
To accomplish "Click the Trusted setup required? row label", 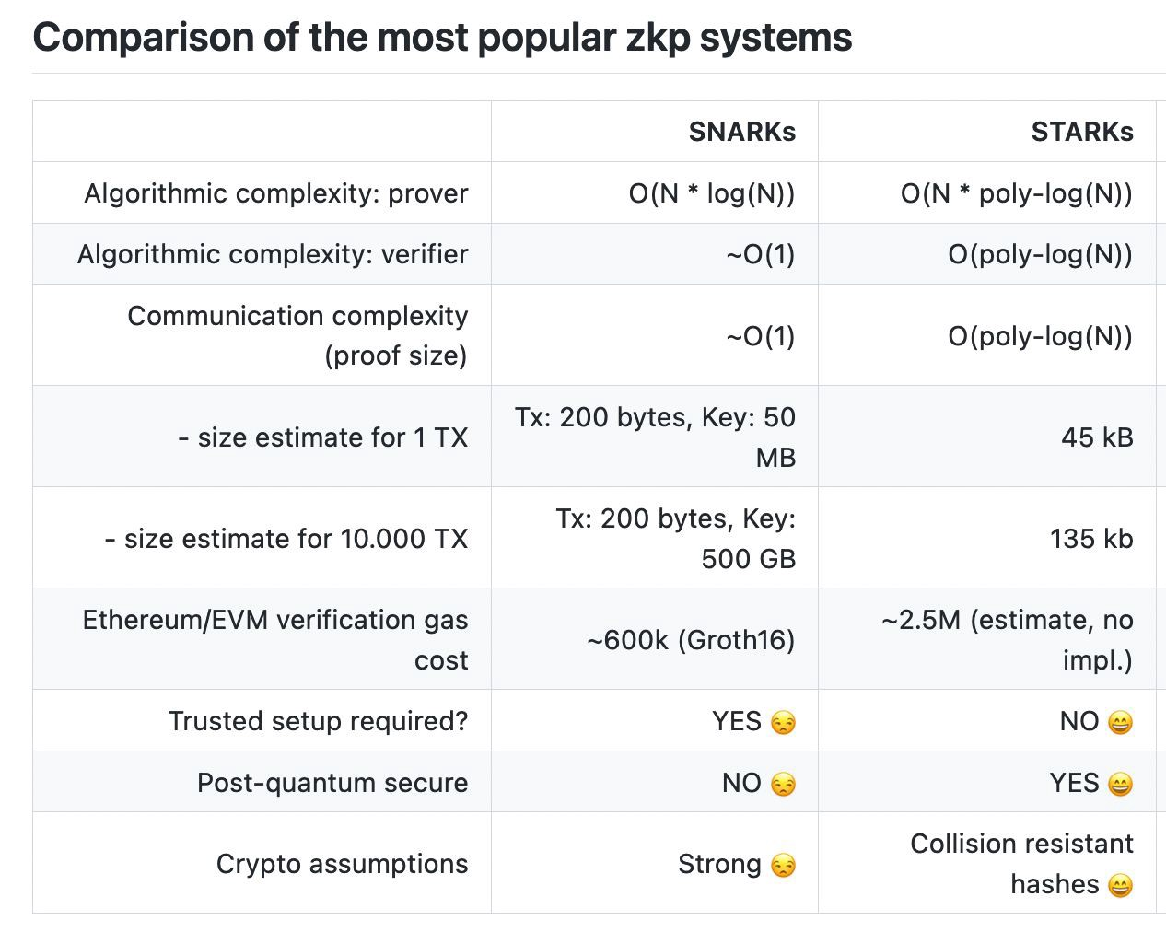I will pos(318,721).
